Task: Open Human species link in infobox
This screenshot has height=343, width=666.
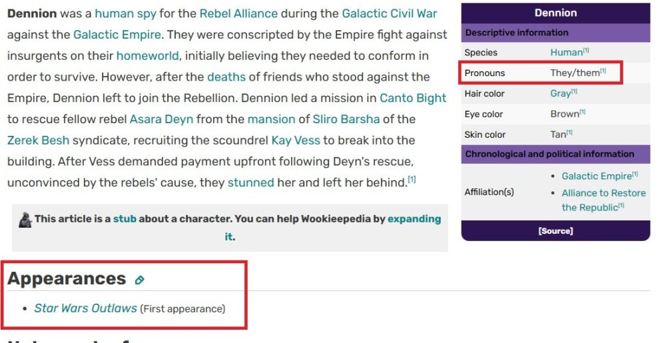Action: coord(566,53)
